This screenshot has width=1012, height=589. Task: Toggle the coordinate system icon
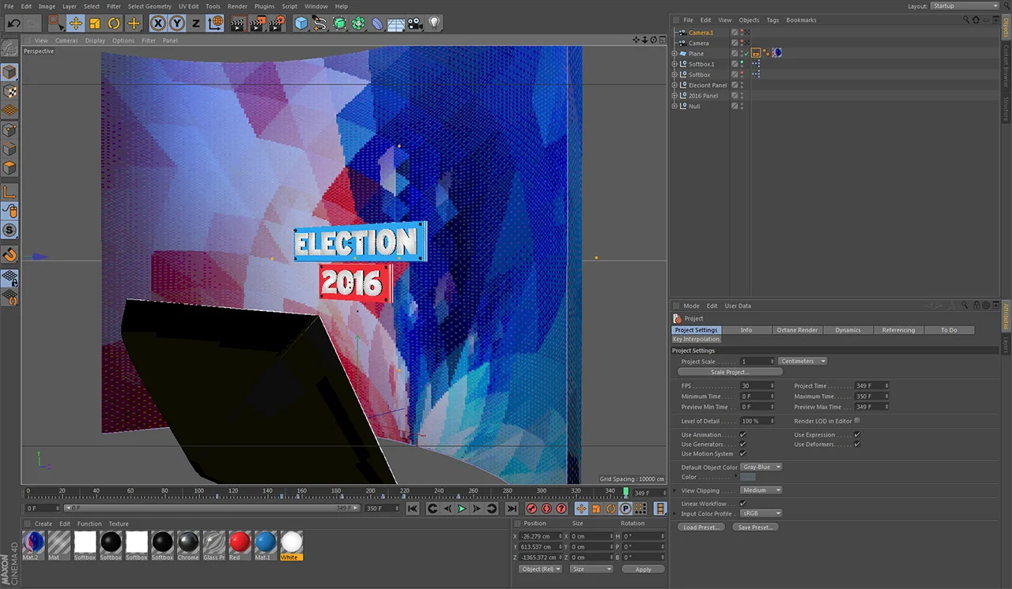215,24
